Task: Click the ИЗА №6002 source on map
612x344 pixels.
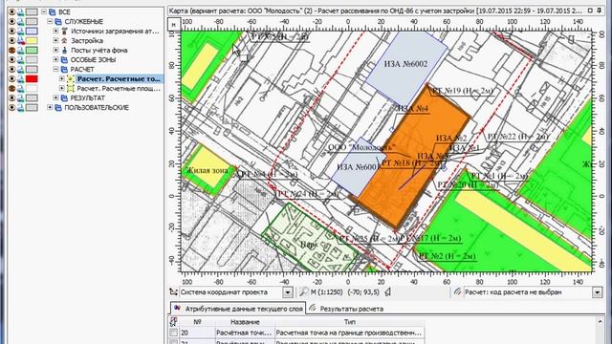Action: point(405,64)
